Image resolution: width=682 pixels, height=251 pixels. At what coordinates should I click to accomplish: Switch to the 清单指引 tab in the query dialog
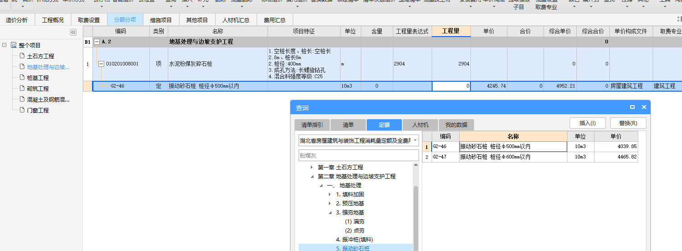click(x=312, y=125)
